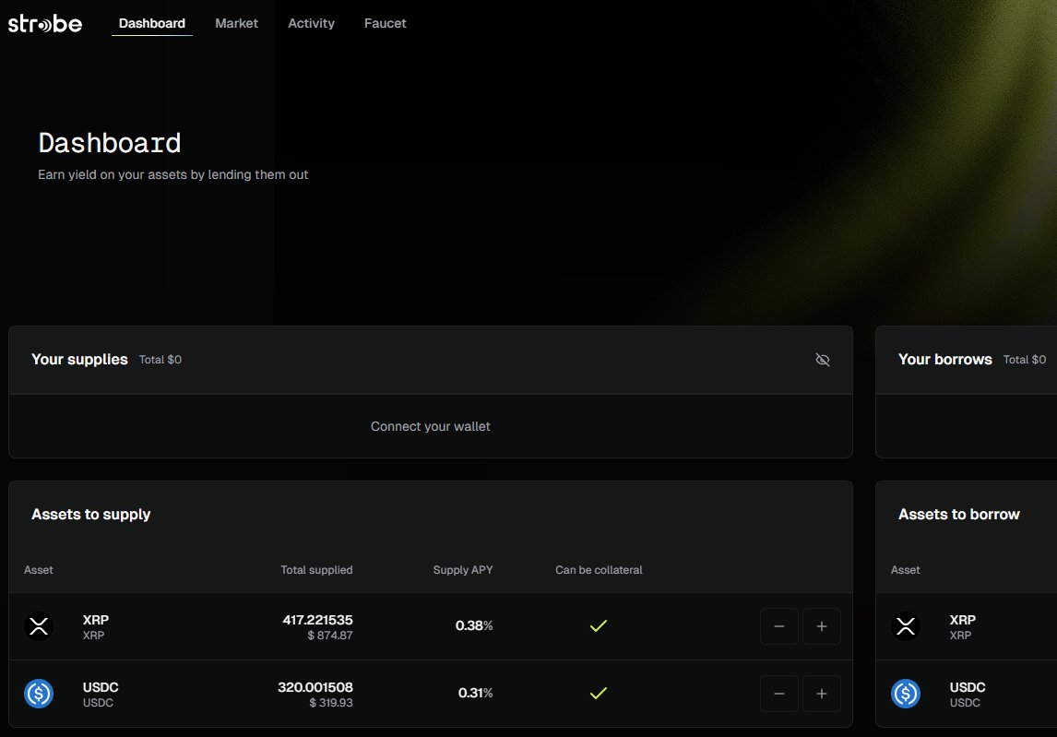The image size is (1057, 737).
Task: Select the 320.001508 USDC total supplied value
Action: (315, 687)
